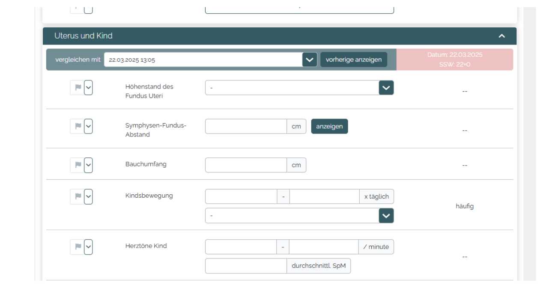This screenshot has width=552, height=288.
Task: Click the flag icon for Kindsbewegung
Action: click(x=78, y=196)
